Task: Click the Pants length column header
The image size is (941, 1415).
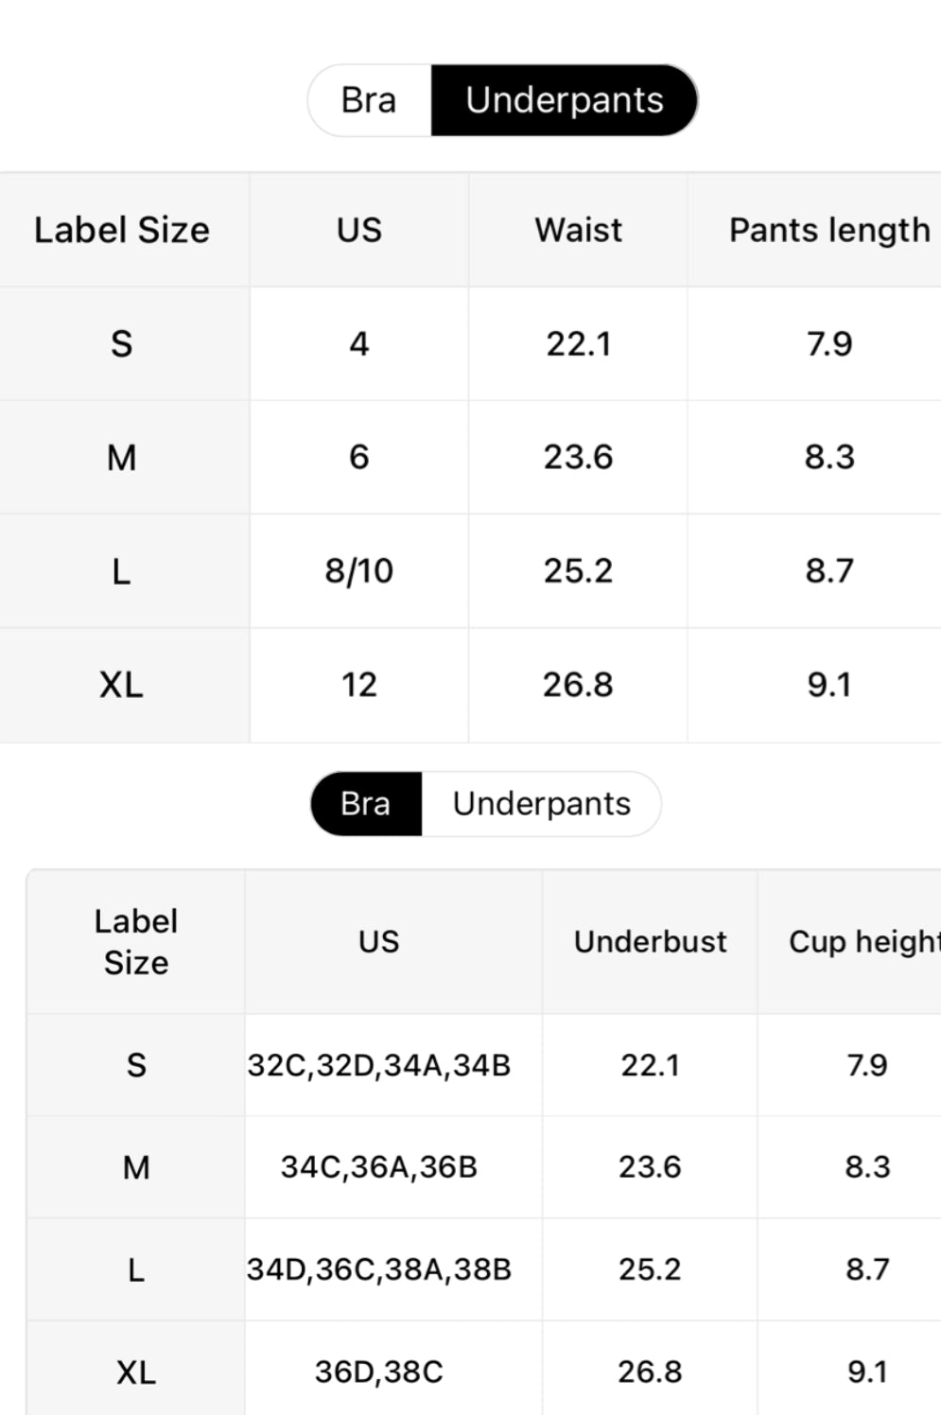Action: pyautogui.click(x=828, y=230)
